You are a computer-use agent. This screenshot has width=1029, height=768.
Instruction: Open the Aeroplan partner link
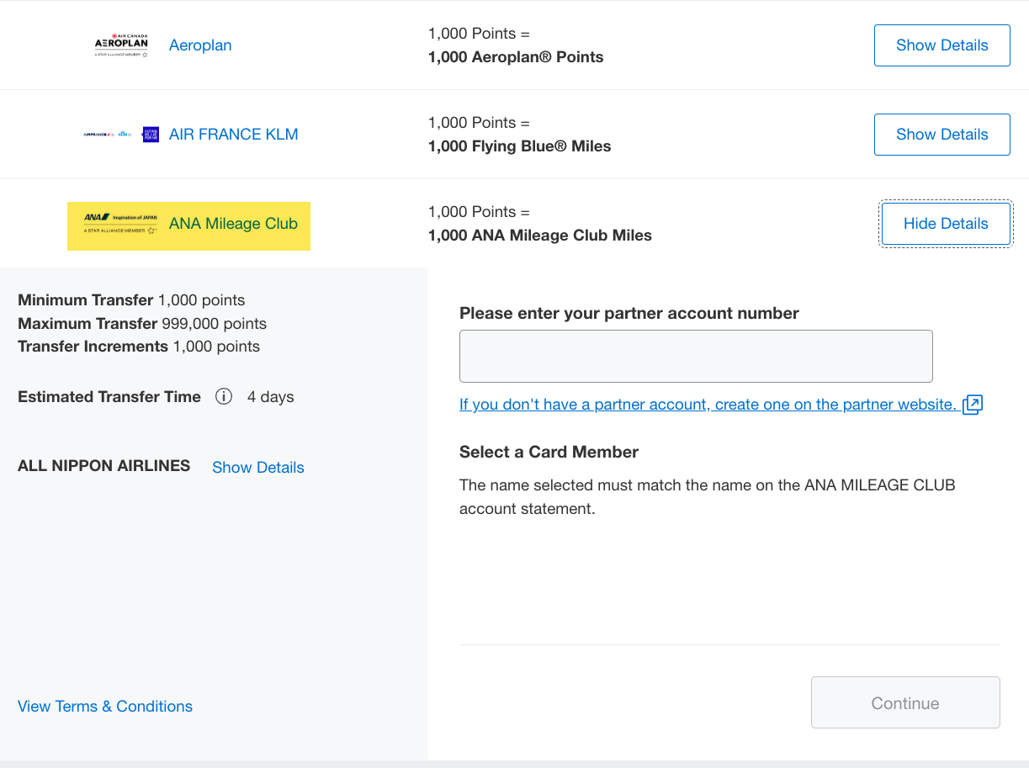click(x=200, y=45)
